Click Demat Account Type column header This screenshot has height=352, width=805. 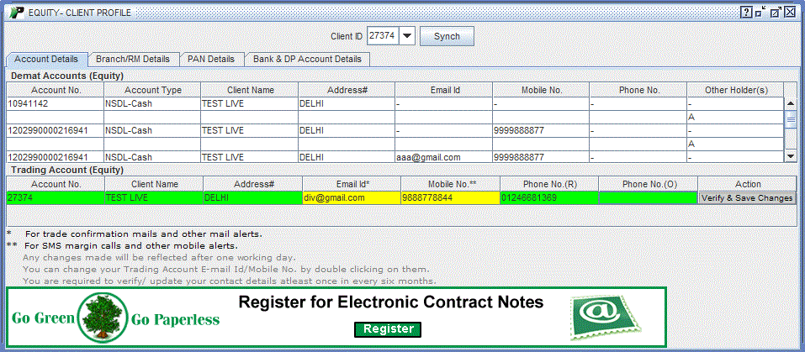152,90
